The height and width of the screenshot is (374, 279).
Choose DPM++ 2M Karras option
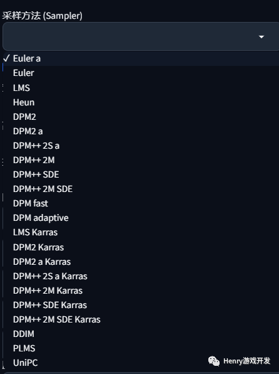point(141,291)
